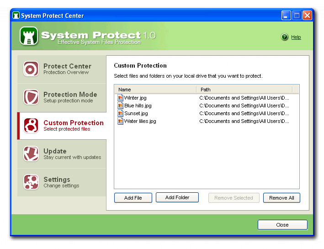Click the System Protect castle logo
The height and width of the screenshot is (249, 324).
29,36
